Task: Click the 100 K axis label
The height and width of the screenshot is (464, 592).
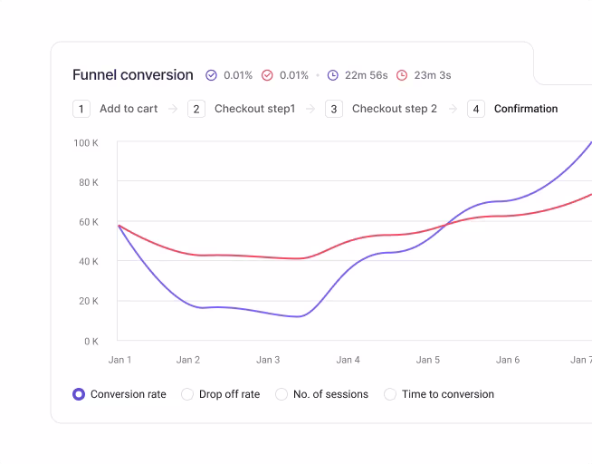Action: coord(86,143)
